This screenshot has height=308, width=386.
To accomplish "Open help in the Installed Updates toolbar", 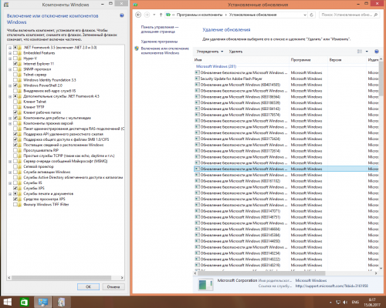I will coord(377,52).
